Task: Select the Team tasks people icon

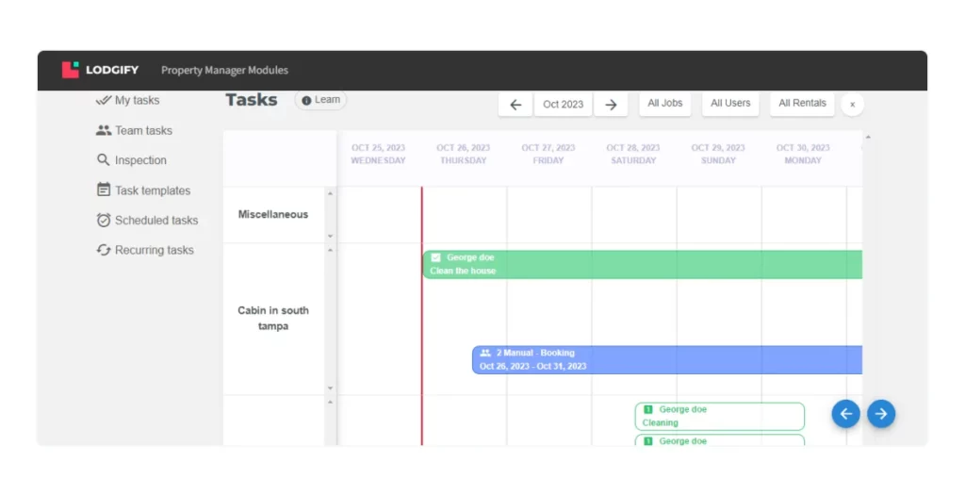Action: click(x=104, y=130)
